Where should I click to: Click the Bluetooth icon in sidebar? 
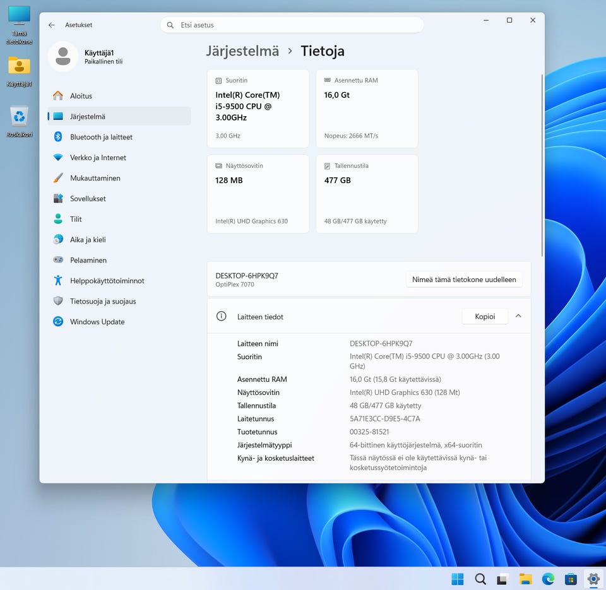pos(58,137)
